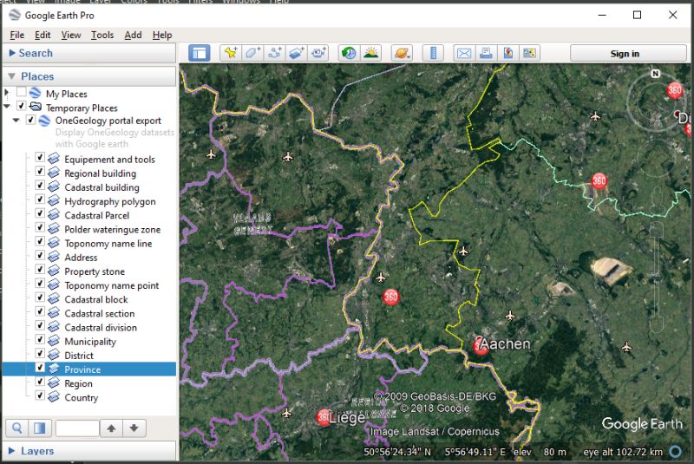
Task: Expand the Search panel
Action: point(12,53)
